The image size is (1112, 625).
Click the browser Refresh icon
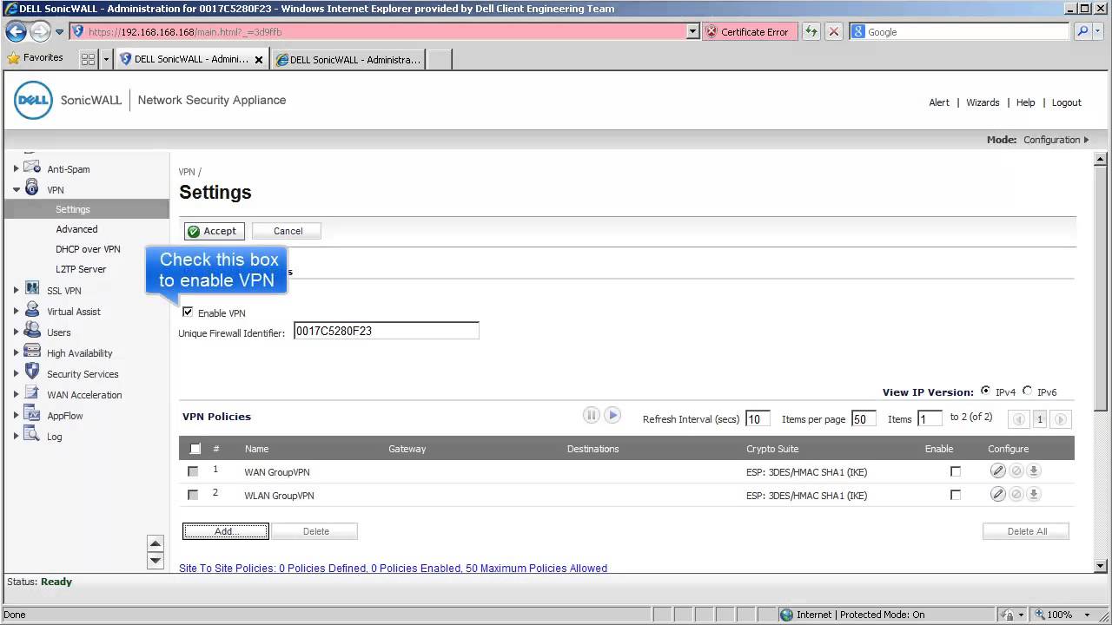[811, 31]
